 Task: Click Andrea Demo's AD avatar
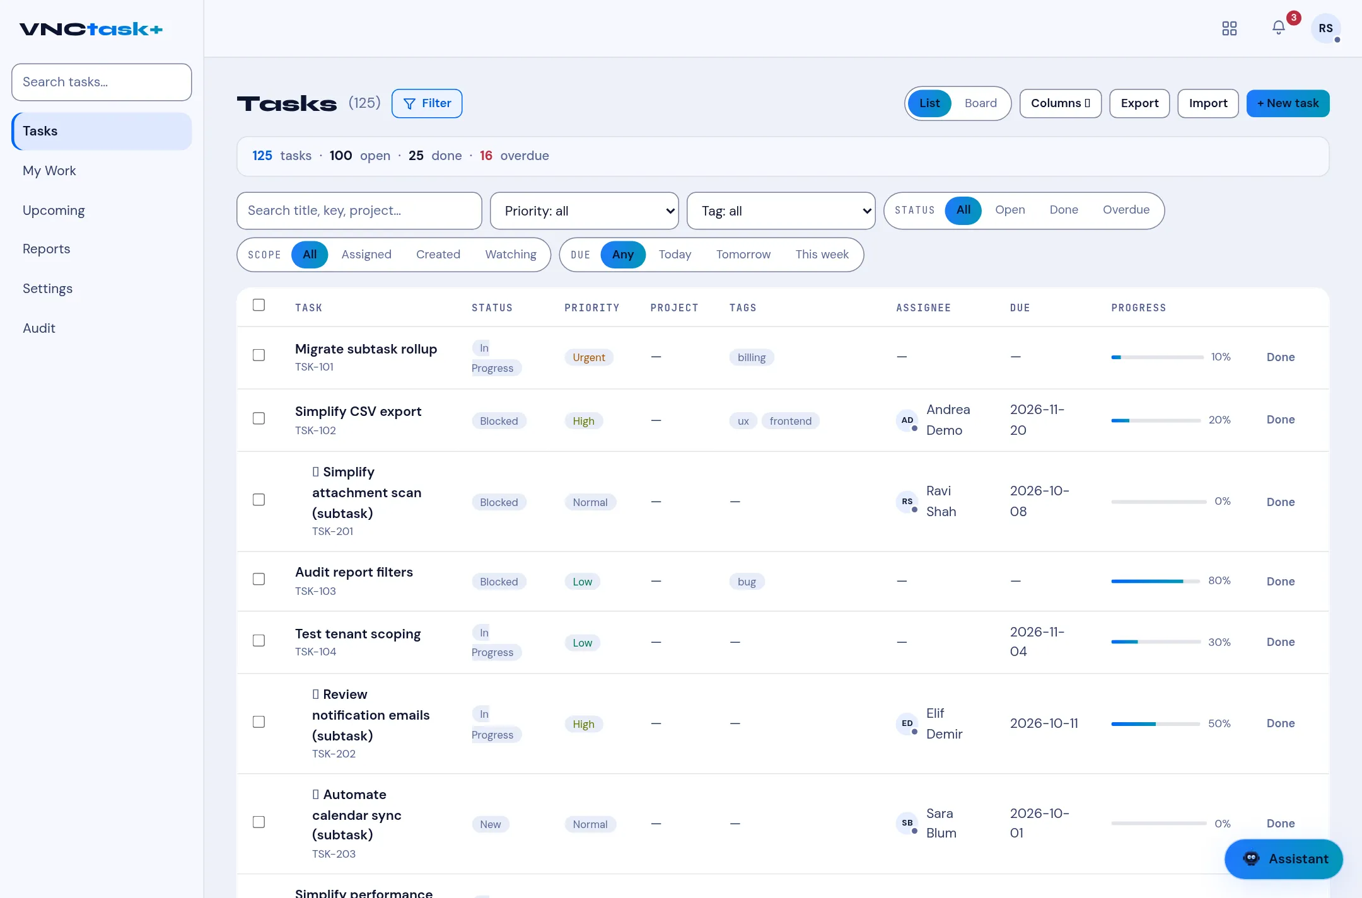(x=907, y=420)
